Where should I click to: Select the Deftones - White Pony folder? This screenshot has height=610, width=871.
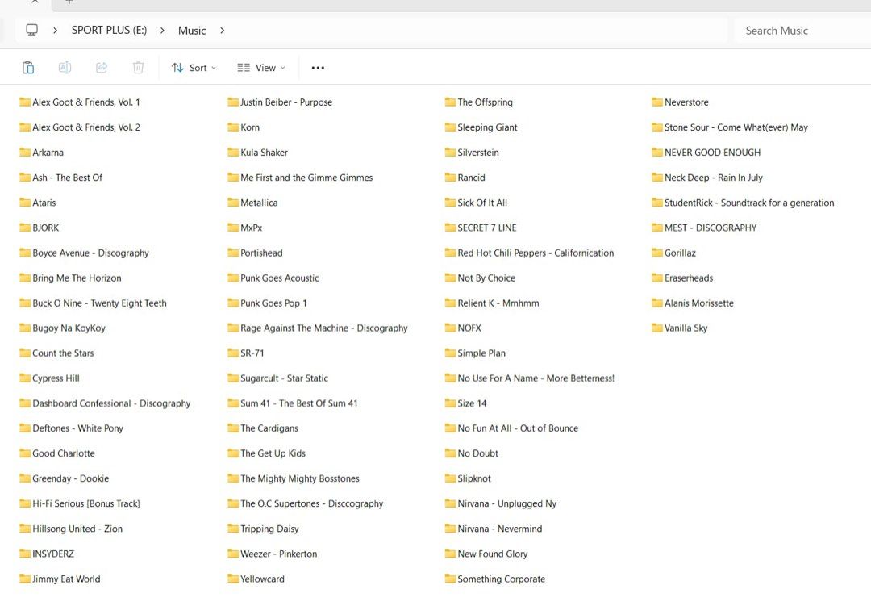click(x=72, y=428)
